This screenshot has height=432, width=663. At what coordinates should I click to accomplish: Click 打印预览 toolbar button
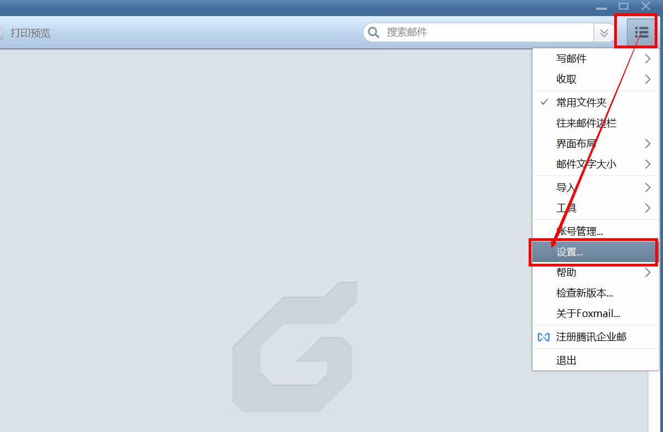click(31, 33)
